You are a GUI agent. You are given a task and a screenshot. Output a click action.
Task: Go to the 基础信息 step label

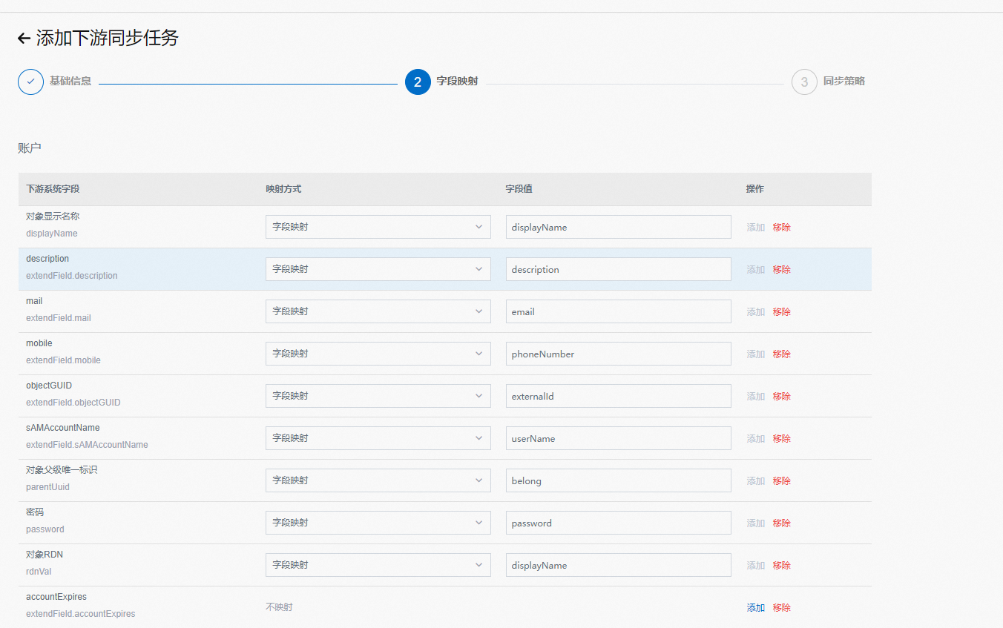coord(70,81)
